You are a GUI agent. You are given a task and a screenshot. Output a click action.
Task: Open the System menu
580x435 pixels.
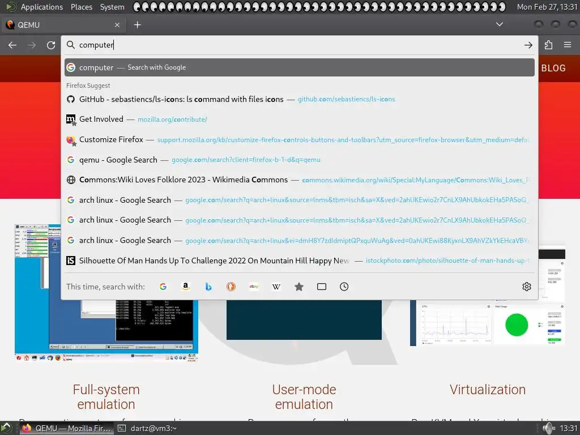click(112, 7)
